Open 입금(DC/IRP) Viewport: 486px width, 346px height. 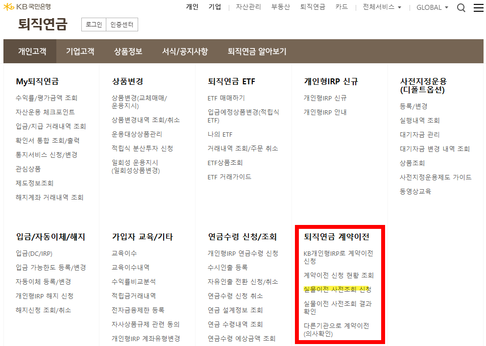(x=34, y=253)
